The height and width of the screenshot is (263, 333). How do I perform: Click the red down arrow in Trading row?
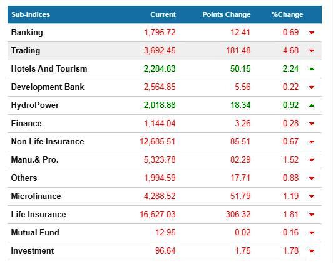tap(312, 51)
